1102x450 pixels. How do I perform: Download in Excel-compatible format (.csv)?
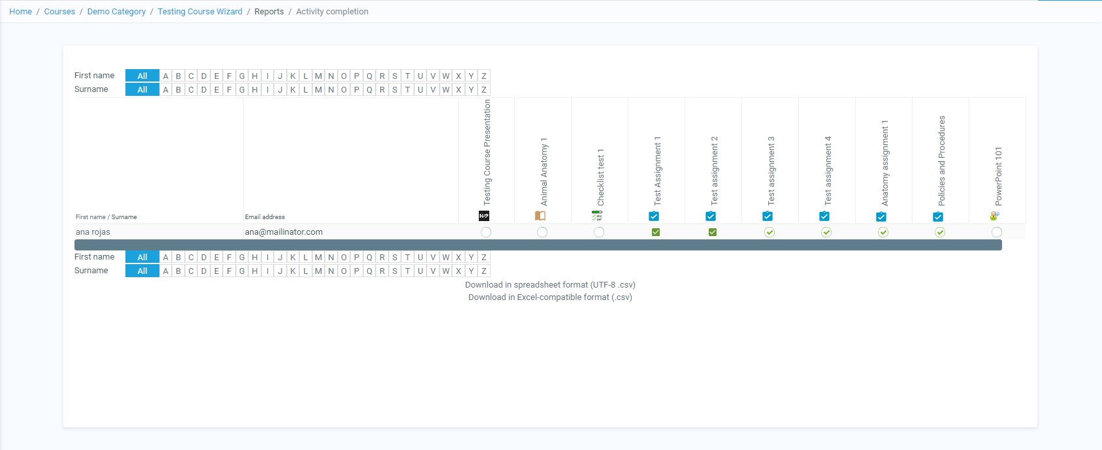point(550,297)
